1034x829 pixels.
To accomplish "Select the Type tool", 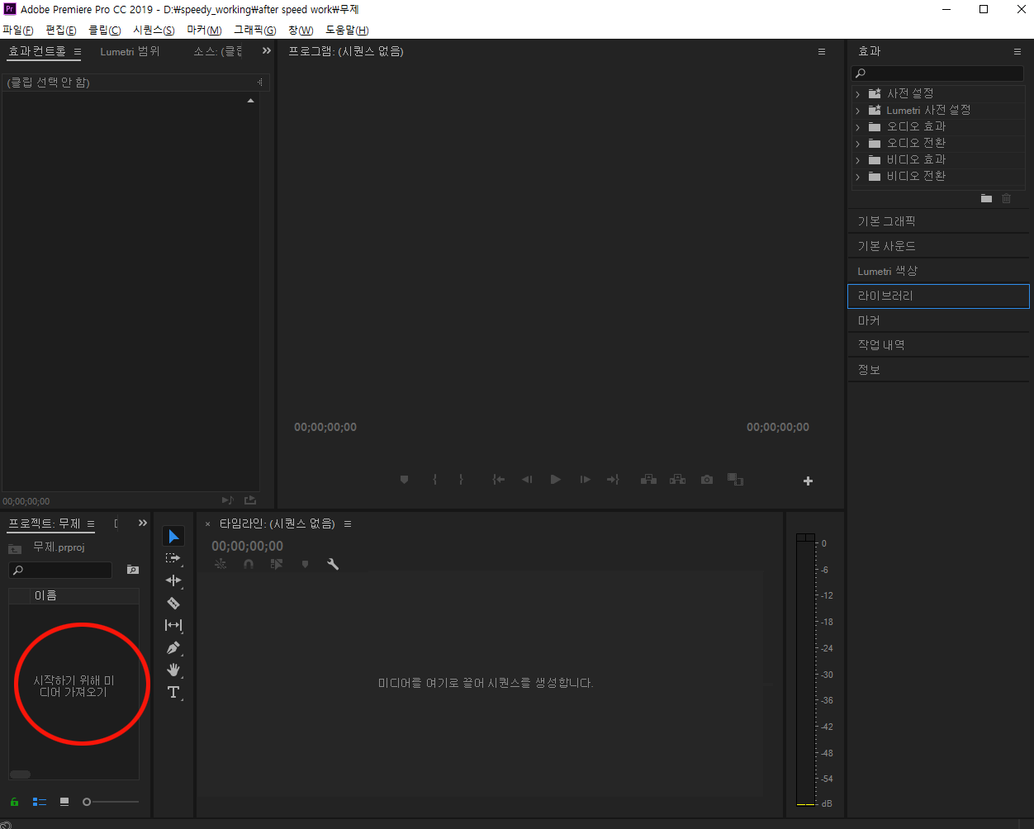I will click(x=173, y=692).
